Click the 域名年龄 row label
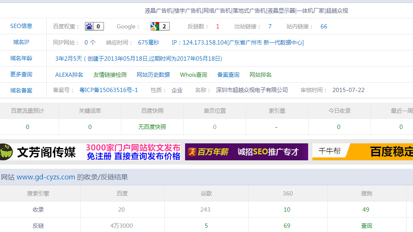 [21, 58]
